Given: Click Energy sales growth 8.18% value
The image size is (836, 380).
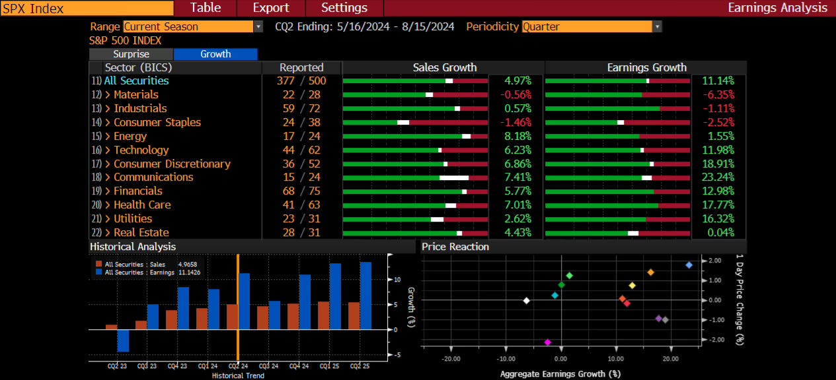Looking at the screenshot, I should 517,136.
